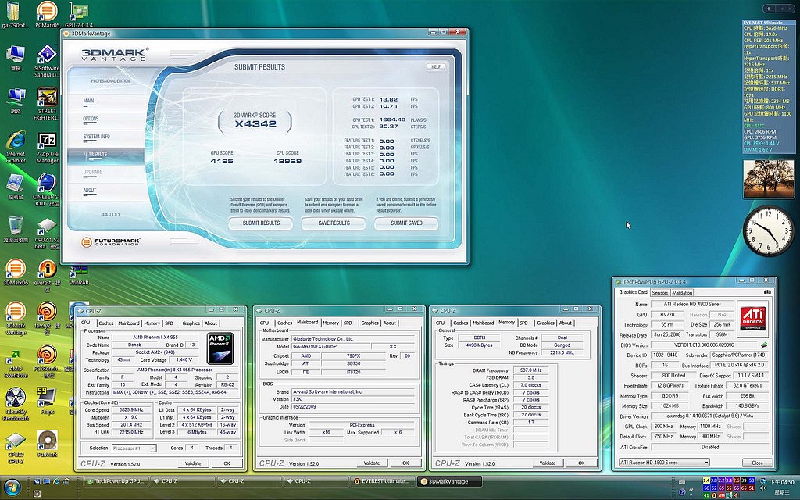Click the Core Speed value 3825.9 MHz
The width and height of the screenshot is (800, 500).
(131, 410)
